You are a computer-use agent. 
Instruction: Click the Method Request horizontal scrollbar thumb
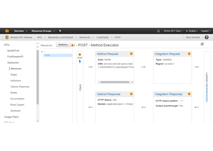click(115, 82)
